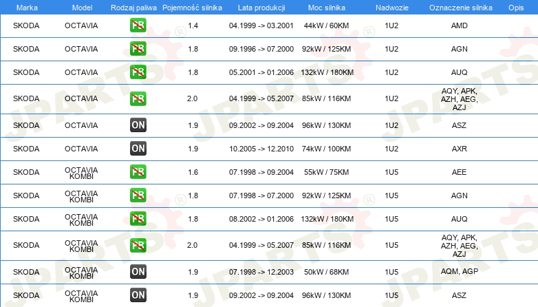Screen dimensions: 538x307
Task: Click the Oznaczenie silnika column header
Action: pos(460,8)
